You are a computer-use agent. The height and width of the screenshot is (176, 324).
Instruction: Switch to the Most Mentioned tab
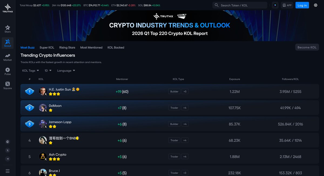[91, 47]
